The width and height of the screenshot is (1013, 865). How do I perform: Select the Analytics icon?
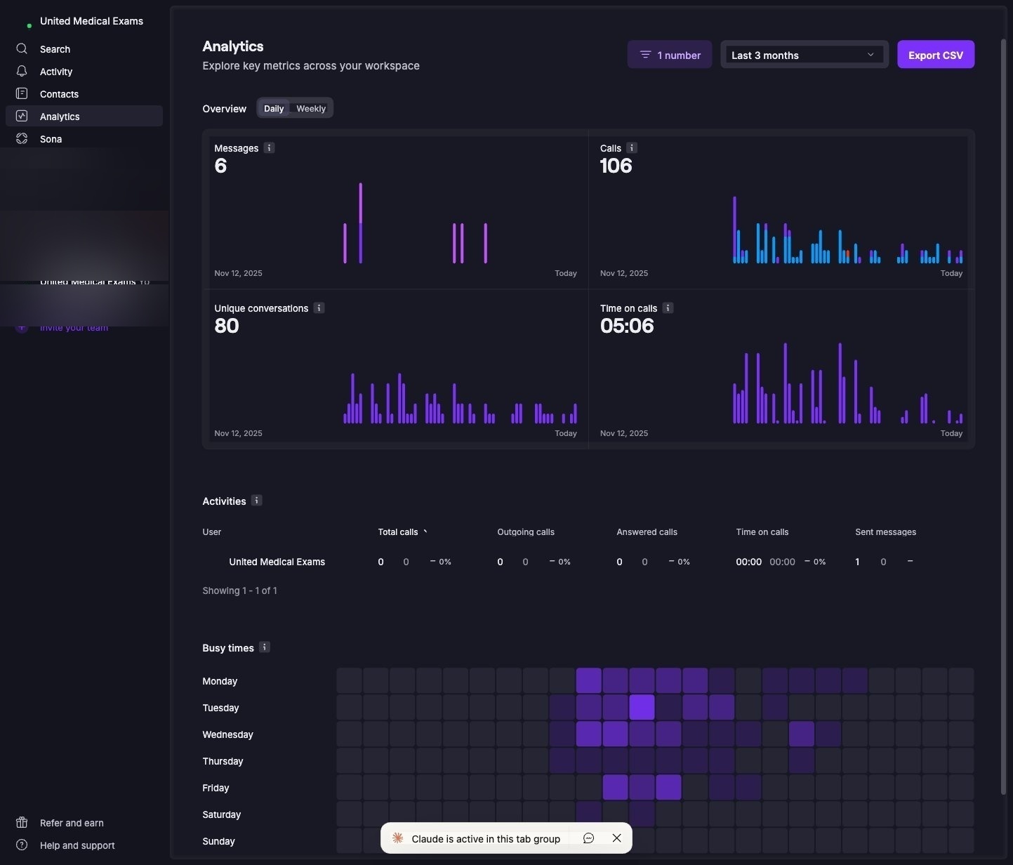22,116
